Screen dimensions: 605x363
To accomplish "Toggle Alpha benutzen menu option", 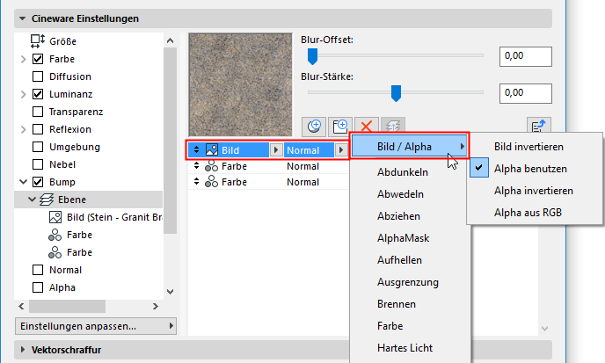I will [530, 169].
